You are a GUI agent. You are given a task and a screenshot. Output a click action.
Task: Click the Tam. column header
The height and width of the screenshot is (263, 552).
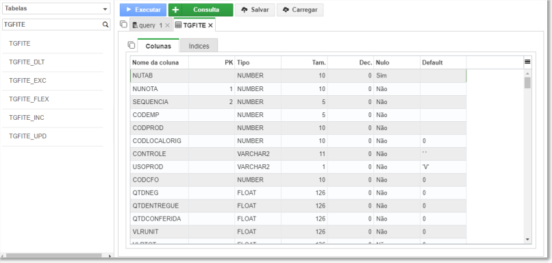[305, 63]
